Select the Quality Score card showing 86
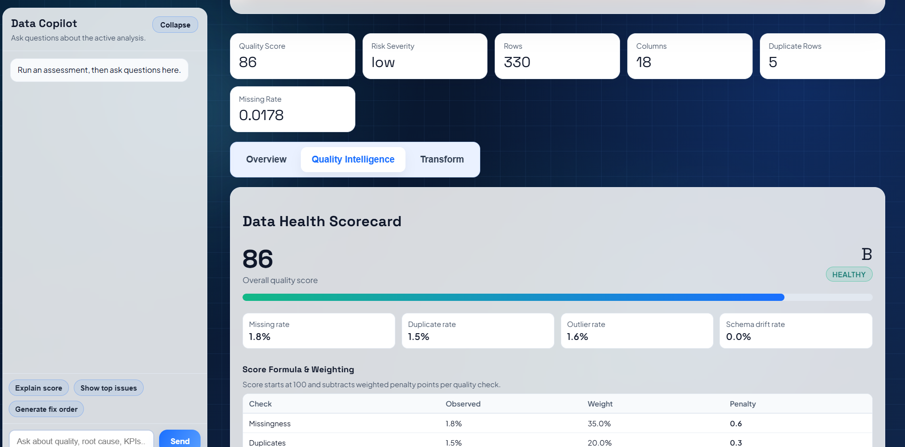This screenshot has width=905, height=447. (x=292, y=56)
